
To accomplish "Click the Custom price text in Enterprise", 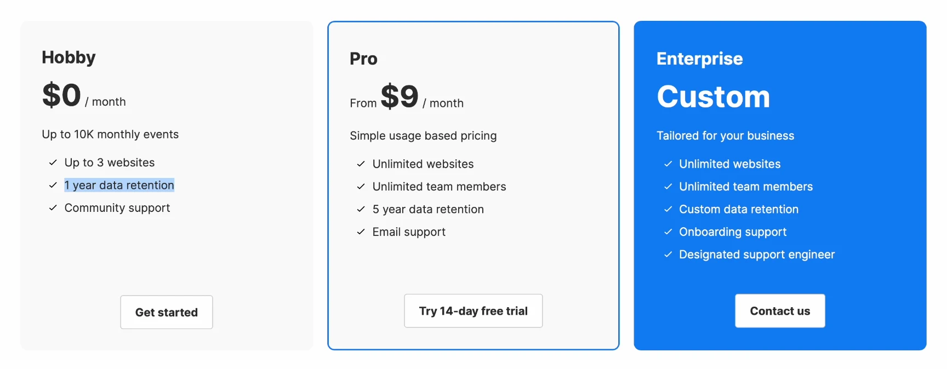I will (x=714, y=97).
